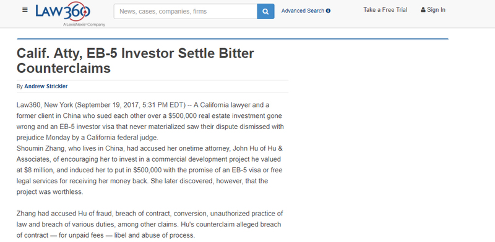Click the Law360 logo
This screenshot has width=495, height=242.
[x=63, y=11]
